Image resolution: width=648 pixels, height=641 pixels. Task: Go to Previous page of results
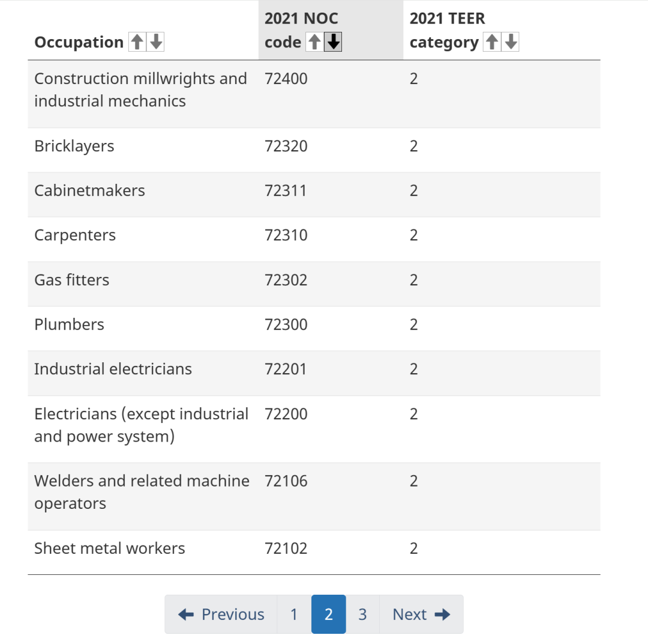pyautogui.click(x=221, y=614)
